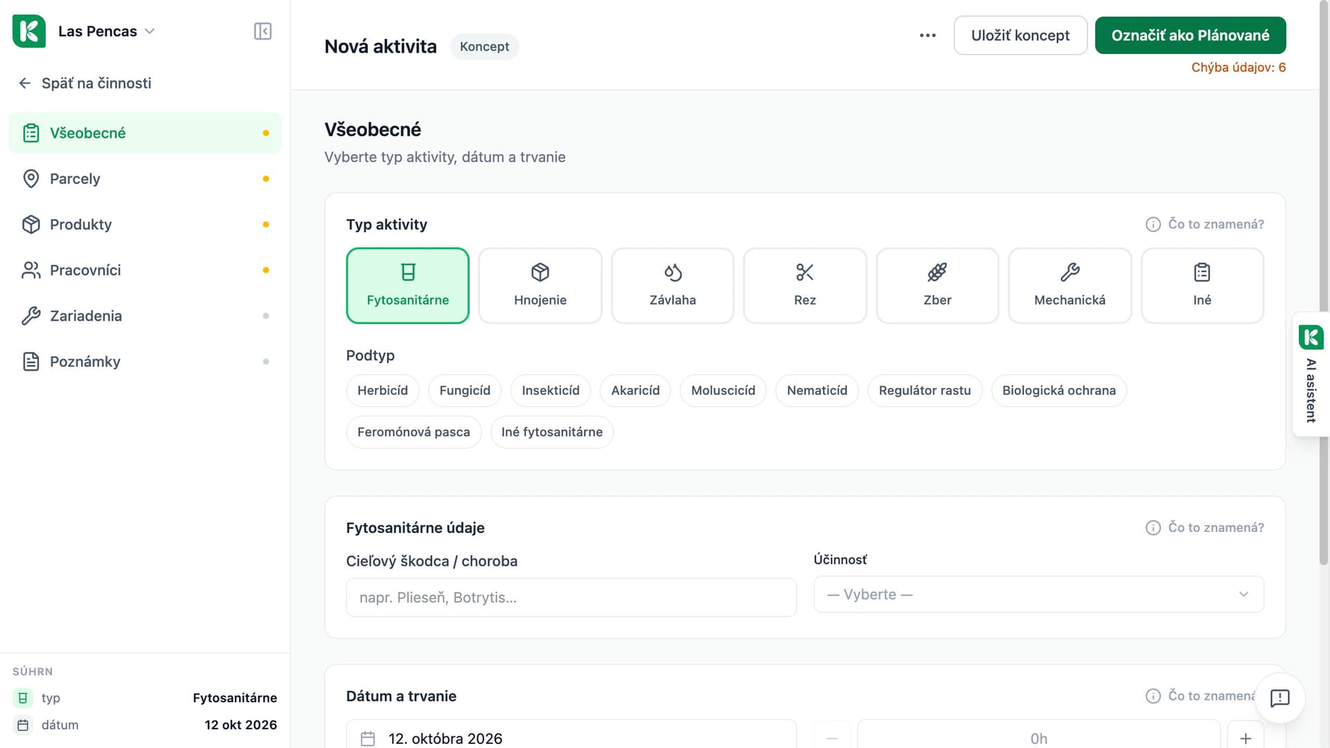Choose Regulátor rastu subtype chip
Image resolution: width=1330 pixels, height=748 pixels.
(925, 391)
